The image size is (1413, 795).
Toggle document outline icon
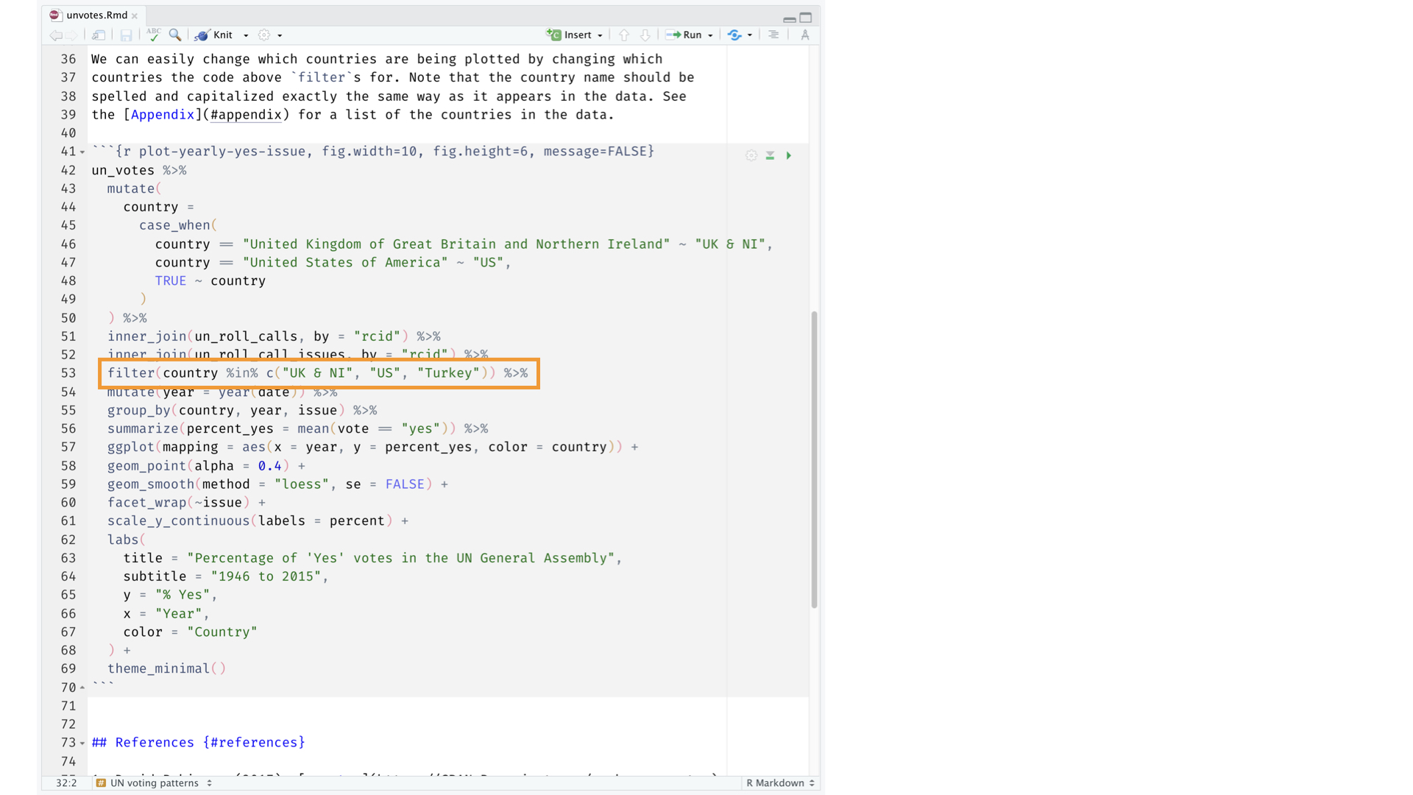point(773,35)
